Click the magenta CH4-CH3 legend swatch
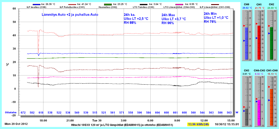 182,4
